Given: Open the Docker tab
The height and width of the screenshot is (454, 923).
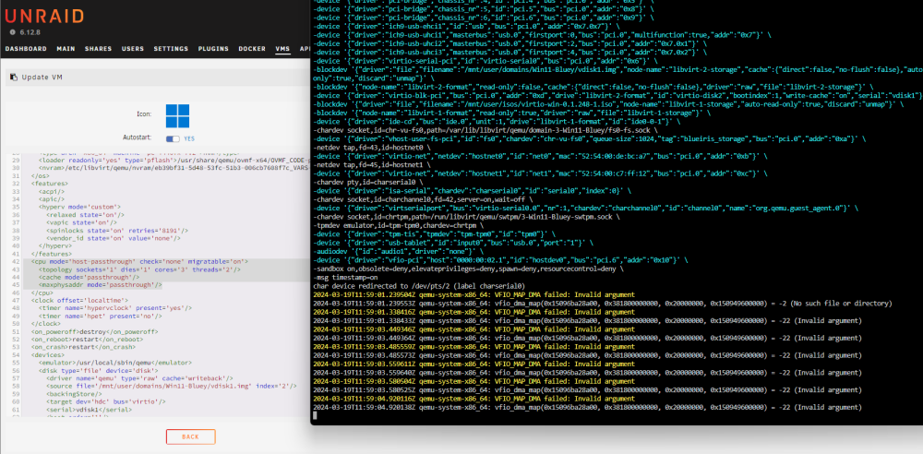Looking at the screenshot, I should (x=252, y=49).
